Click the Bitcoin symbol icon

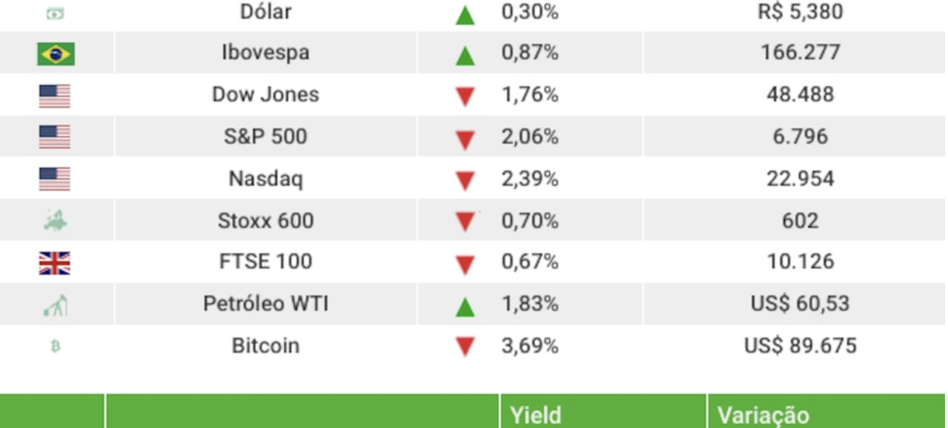(x=55, y=346)
